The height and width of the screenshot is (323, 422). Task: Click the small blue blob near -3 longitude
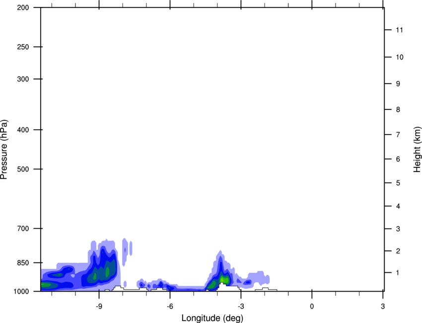coord(248,282)
